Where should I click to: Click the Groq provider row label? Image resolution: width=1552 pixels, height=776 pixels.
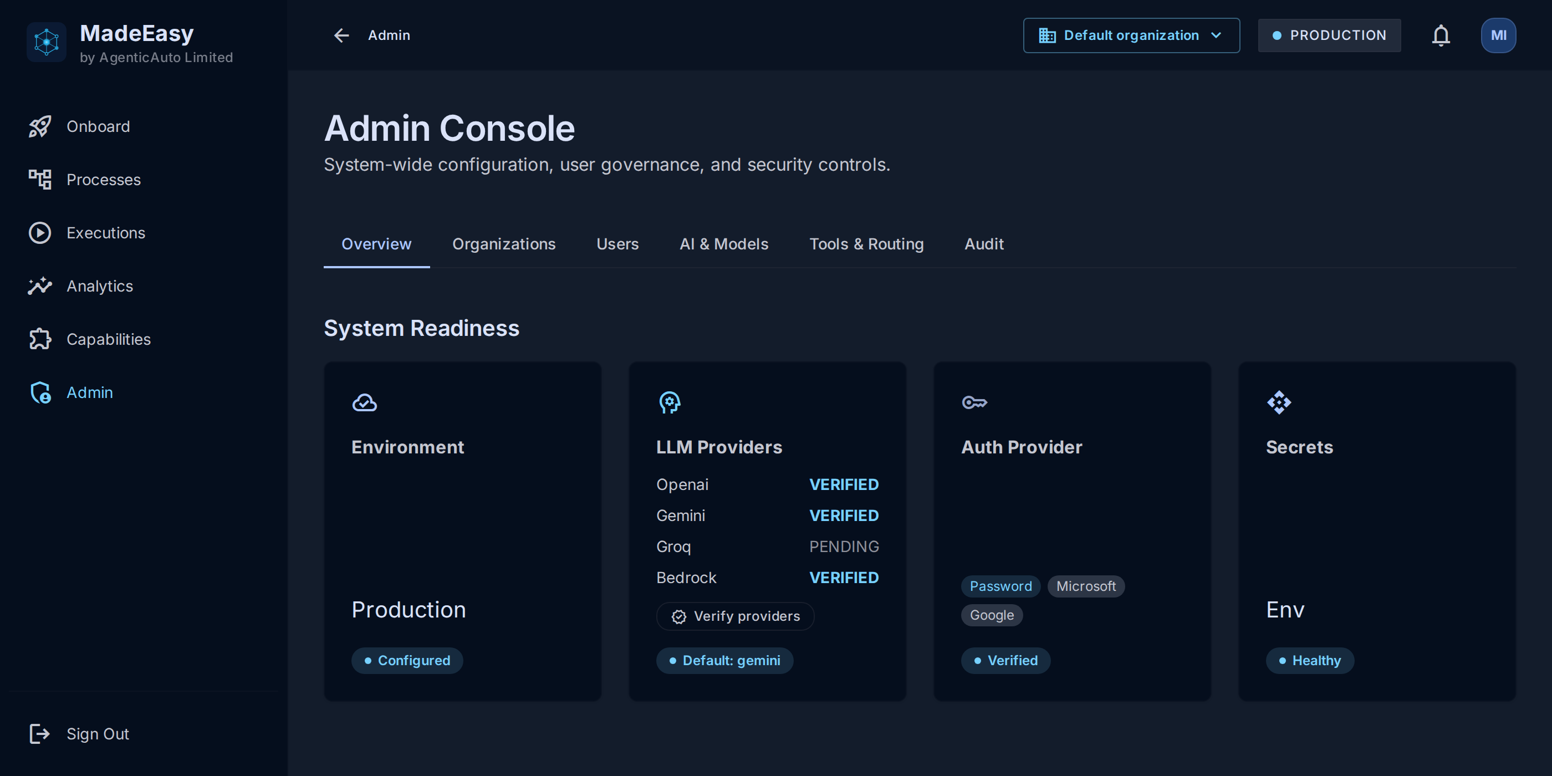pyautogui.click(x=673, y=547)
